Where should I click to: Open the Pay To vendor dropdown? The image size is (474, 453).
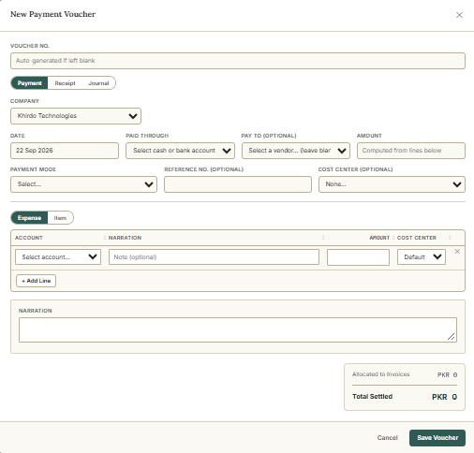tap(296, 151)
